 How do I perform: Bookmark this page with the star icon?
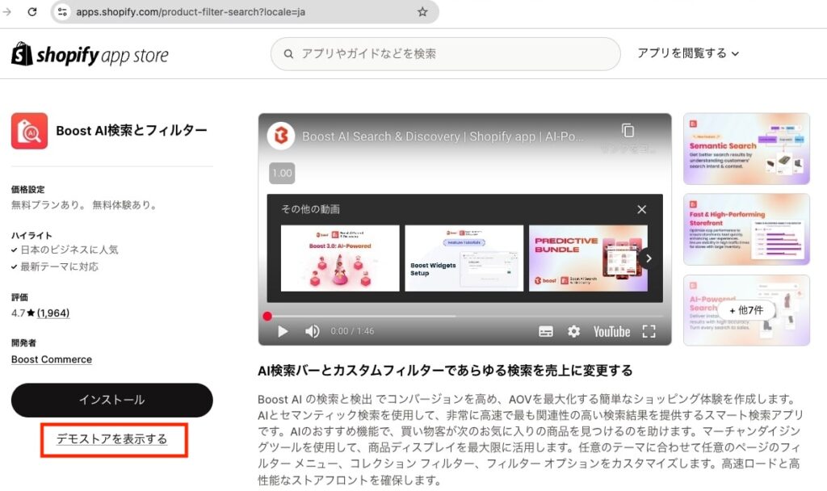click(x=422, y=12)
